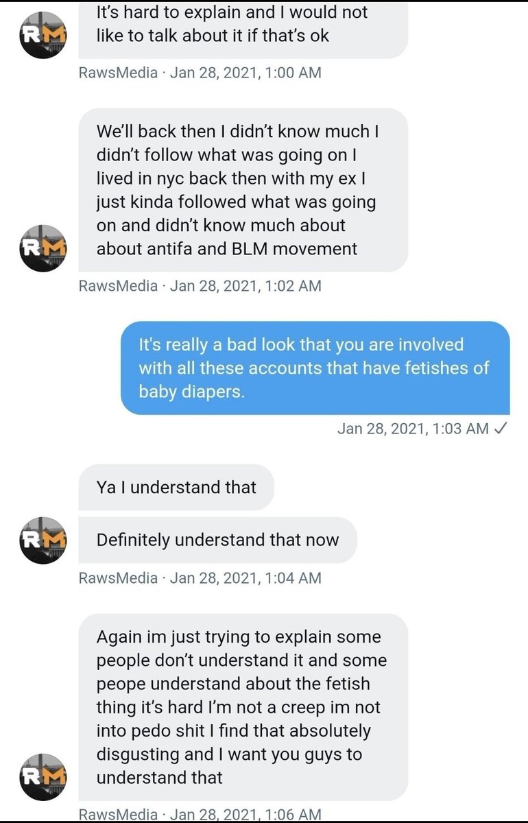
Task: Open RawsMedia name under 1:00 AM message
Action: pyautogui.click(x=119, y=73)
